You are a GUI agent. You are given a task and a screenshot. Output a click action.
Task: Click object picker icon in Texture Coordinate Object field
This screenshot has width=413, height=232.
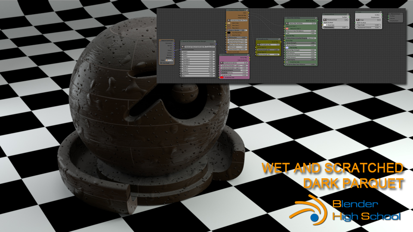172,60
